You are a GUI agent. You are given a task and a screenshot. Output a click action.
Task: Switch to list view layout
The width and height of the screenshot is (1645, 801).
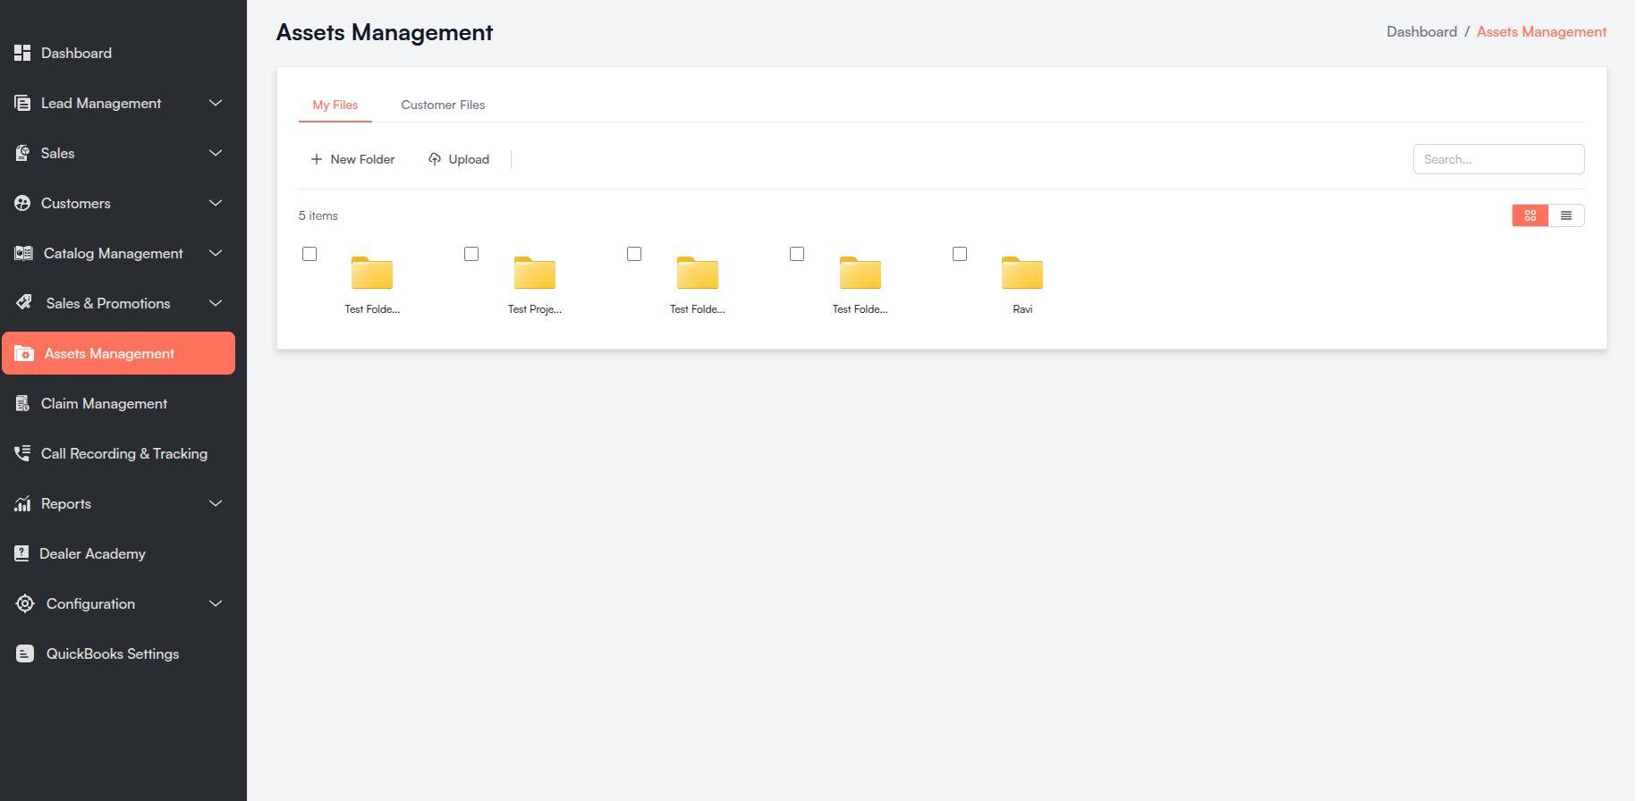[x=1566, y=215]
